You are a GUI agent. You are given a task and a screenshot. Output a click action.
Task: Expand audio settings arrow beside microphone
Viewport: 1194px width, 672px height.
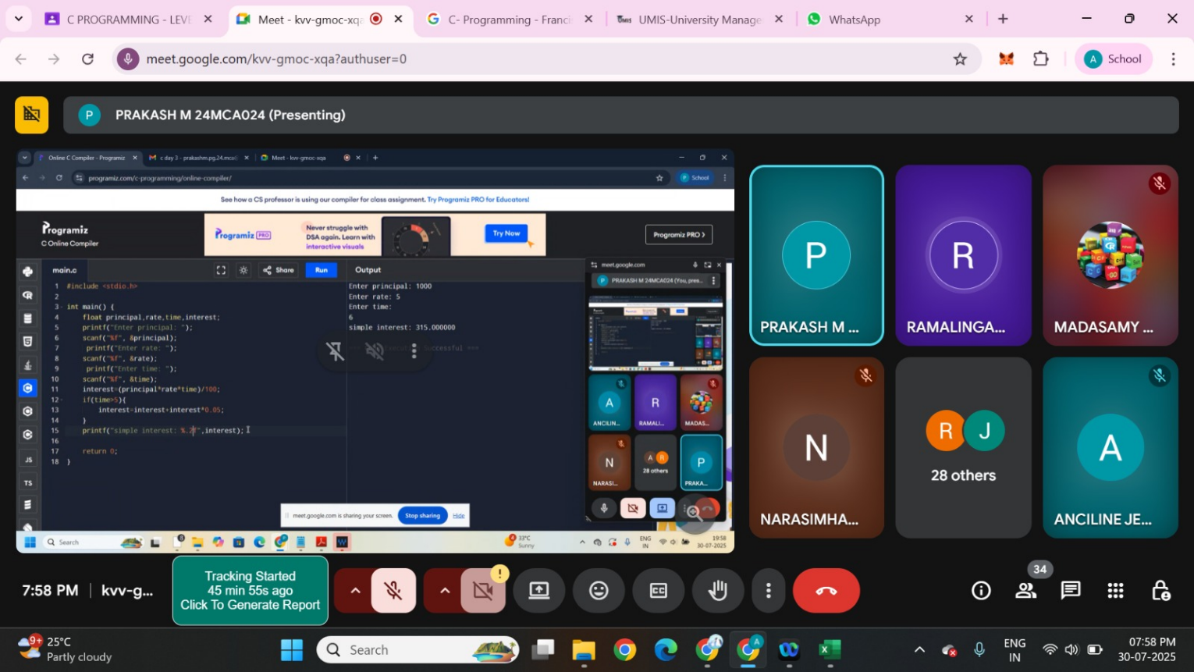[x=355, y=591]
